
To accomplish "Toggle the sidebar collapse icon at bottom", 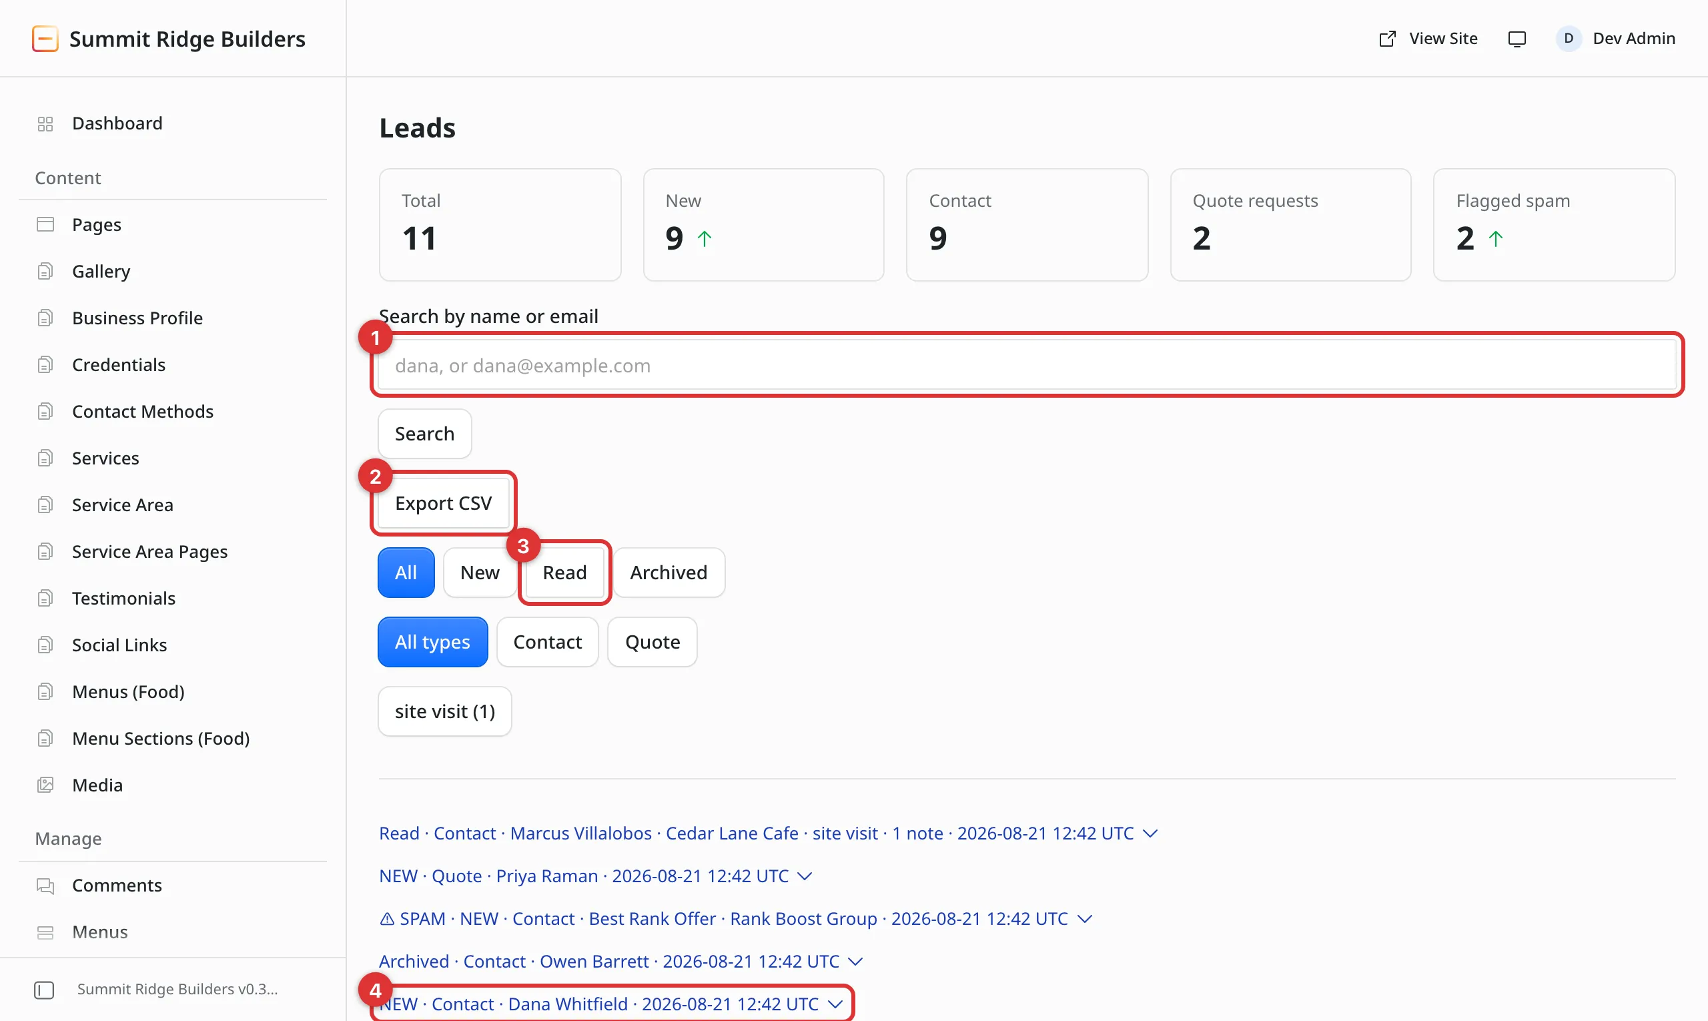I will tap(44, 990).
